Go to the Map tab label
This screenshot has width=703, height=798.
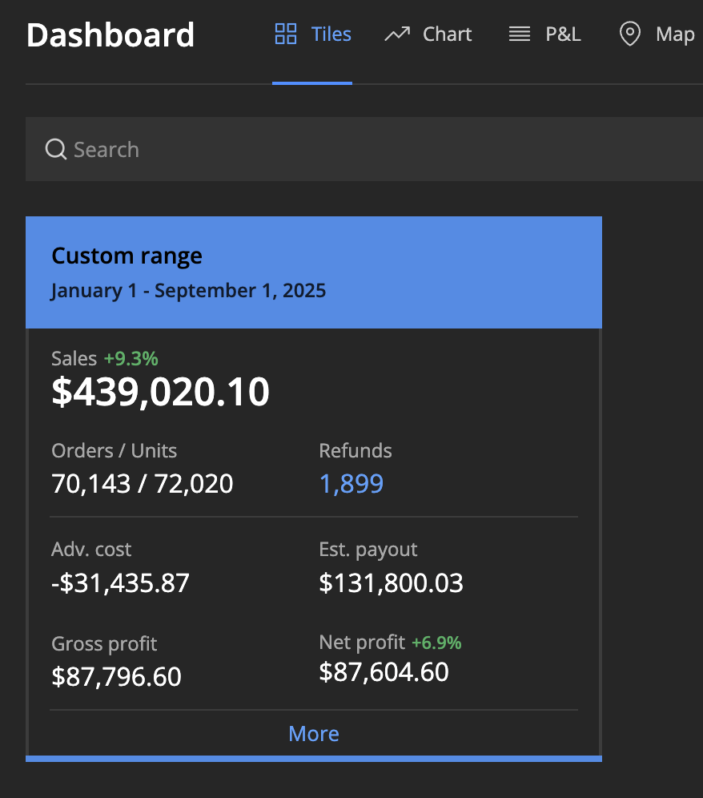(x=674, y=34)
